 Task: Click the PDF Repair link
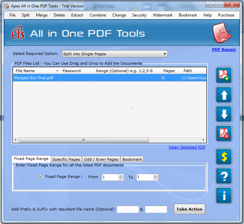pos(224,50)
